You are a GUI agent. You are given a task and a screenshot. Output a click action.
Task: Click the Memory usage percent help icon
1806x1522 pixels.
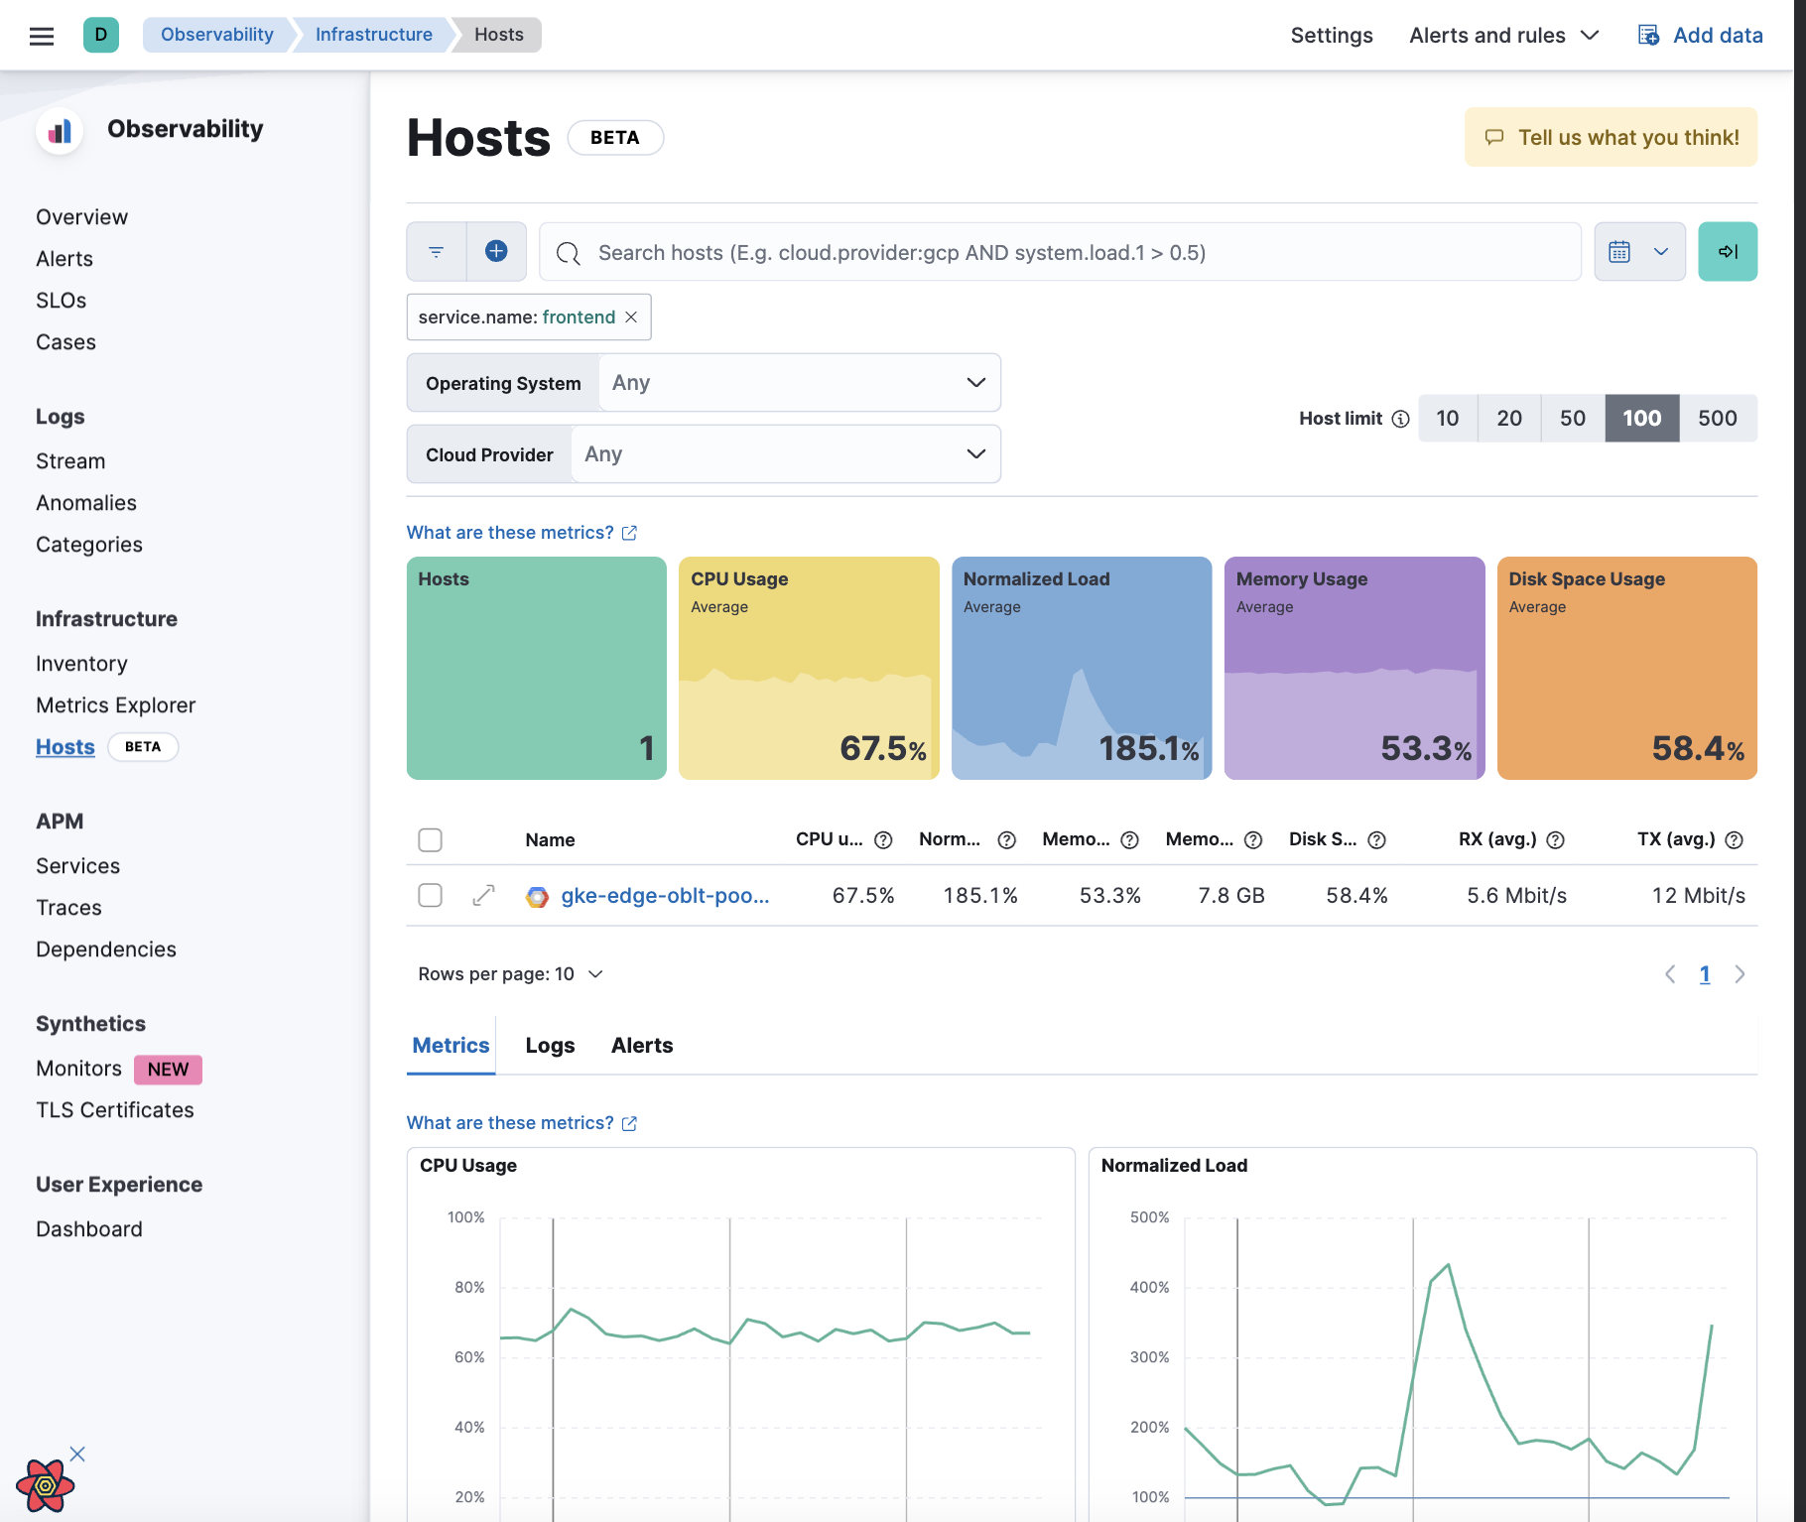pos(1129,840)
